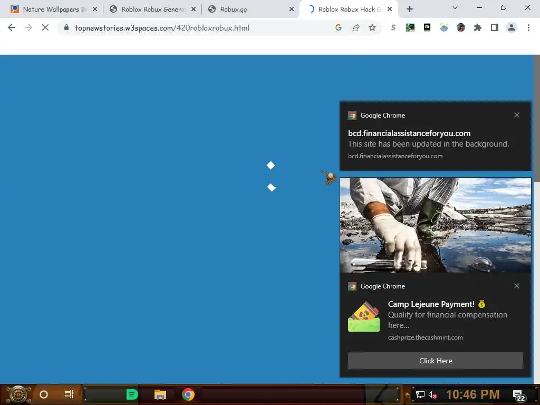The width and height of the screenshot is (540, 405).
Task: Toggle the browser side panel
Action: 495,27
